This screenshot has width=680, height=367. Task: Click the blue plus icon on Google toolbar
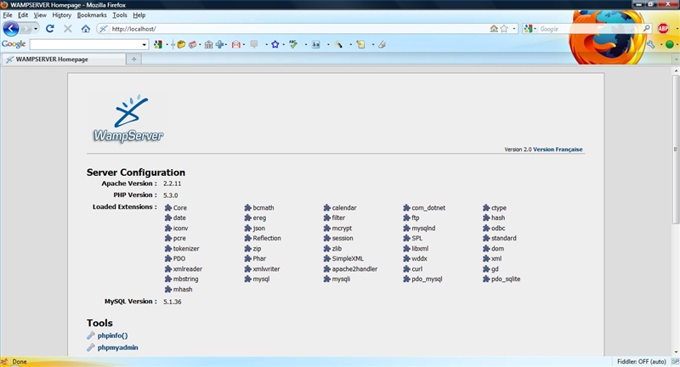click(220, 44)
